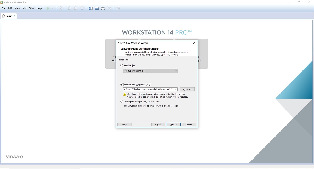314x169 pixels.
Task: Open the VM menu
Action: [x=25, y=8]
